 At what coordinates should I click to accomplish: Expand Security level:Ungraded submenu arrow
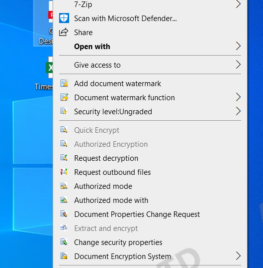pos(238,111)
